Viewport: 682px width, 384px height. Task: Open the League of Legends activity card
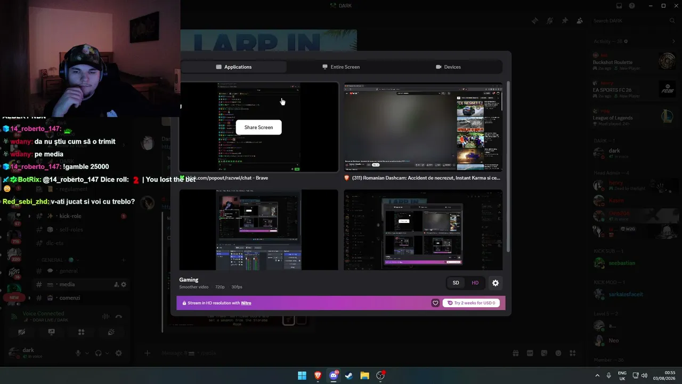(x=635, y=117)
